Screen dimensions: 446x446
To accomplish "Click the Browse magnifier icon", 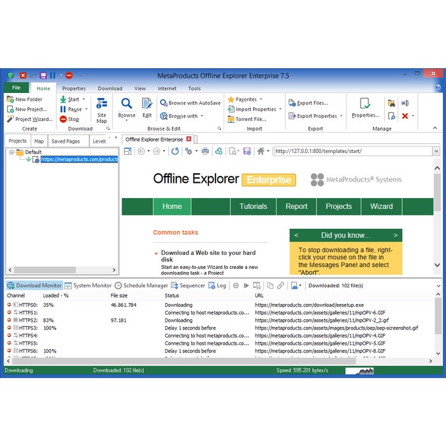I will (127, 103).
